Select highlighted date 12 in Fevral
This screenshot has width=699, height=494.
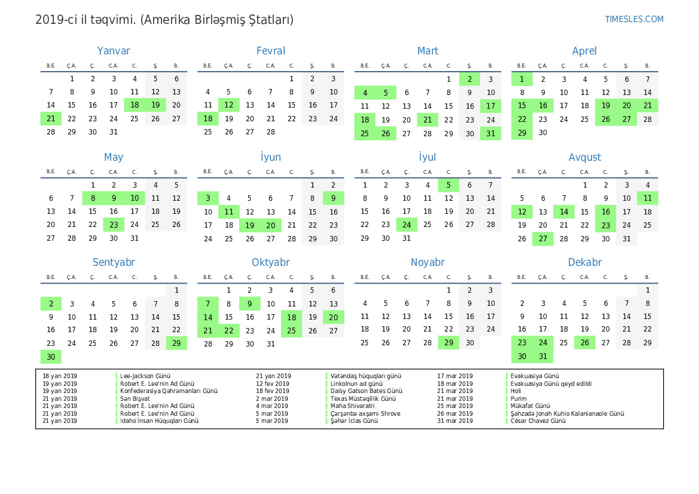[228, 105]
